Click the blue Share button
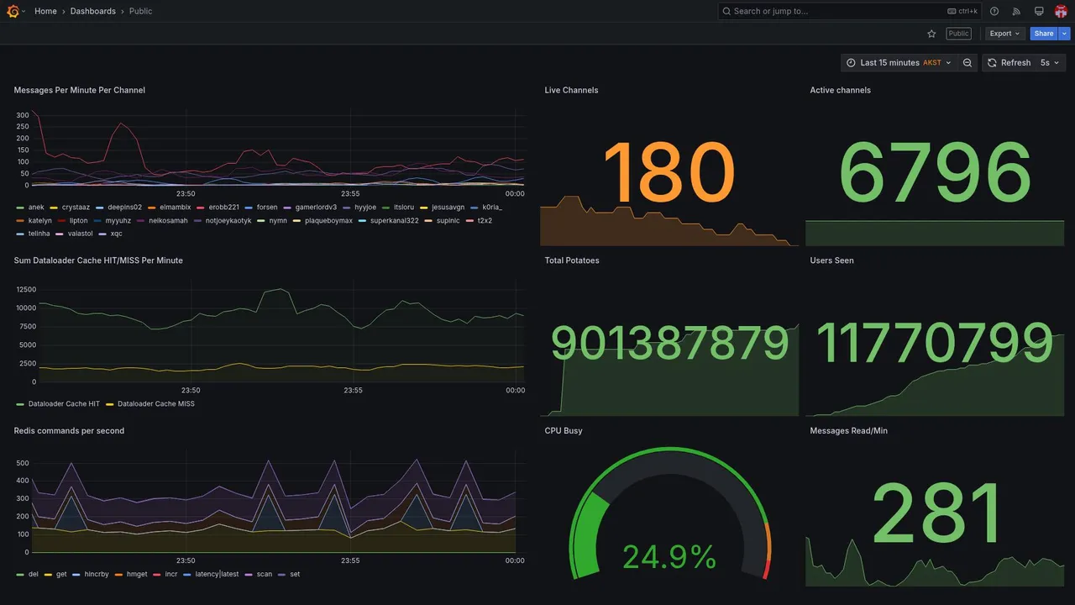The image size is (1075, 605). tap(1044, 34)
